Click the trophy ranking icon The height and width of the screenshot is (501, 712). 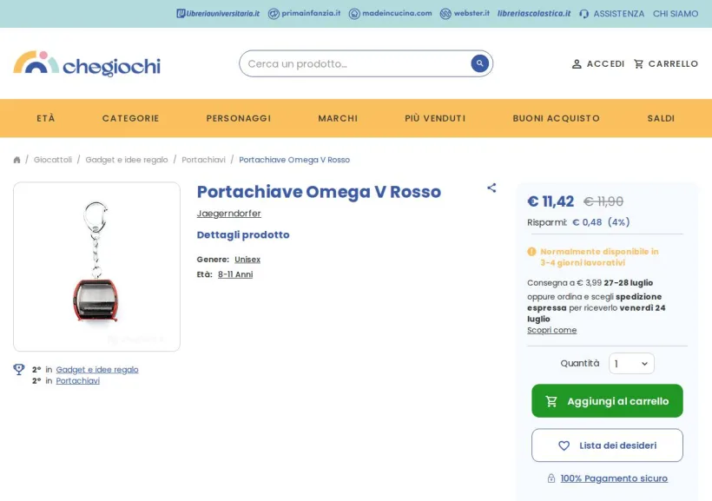pos(19,369)
